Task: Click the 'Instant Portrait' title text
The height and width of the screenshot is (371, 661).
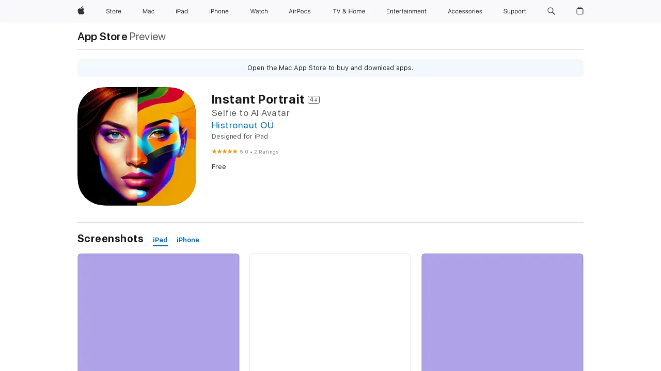Action: pyautogui.click(x=258, y=99)
